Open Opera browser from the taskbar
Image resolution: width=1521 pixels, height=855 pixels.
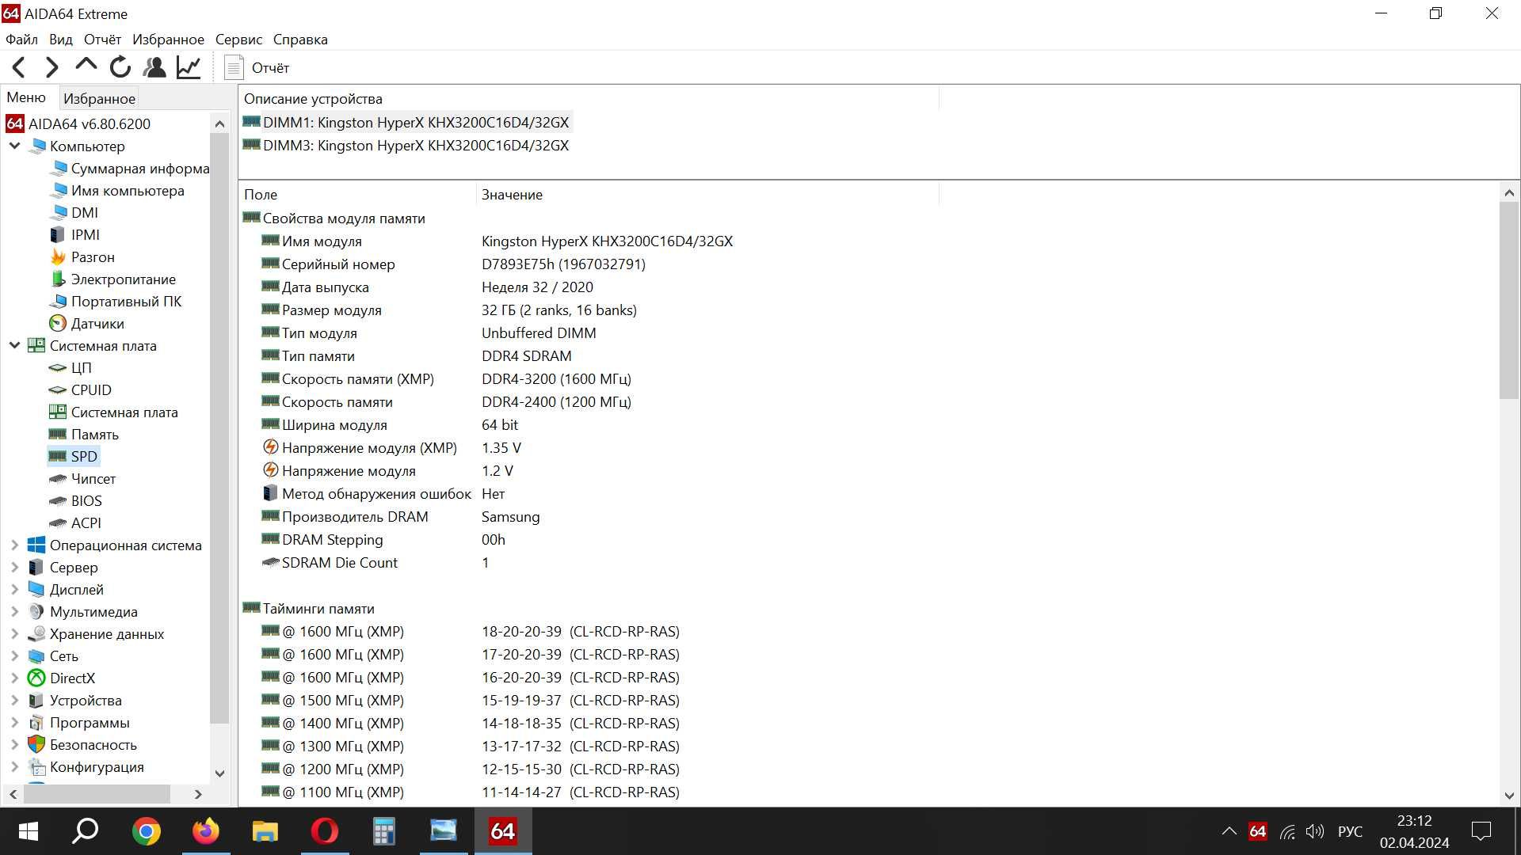(x=325, y=831)
